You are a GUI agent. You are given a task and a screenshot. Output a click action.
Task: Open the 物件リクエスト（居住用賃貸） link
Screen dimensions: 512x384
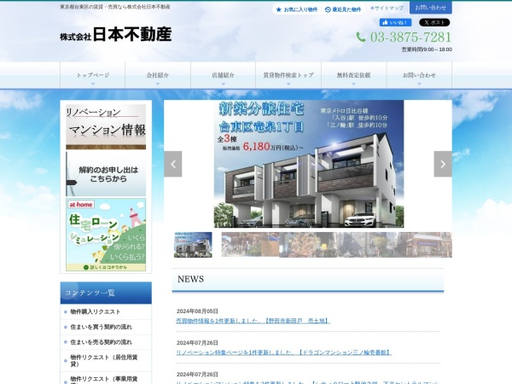tap(104, 360)
